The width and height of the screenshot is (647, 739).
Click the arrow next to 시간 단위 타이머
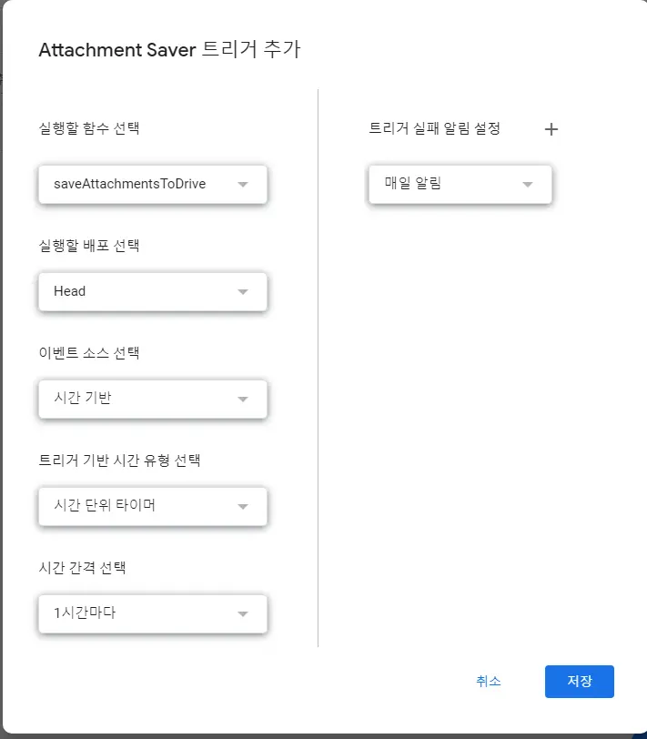tap(242, 507)
